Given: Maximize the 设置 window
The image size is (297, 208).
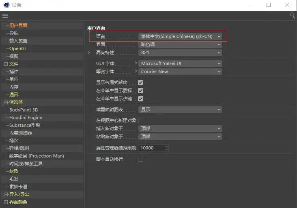Looking at the screenshot, I should click(x=269, y=5).
